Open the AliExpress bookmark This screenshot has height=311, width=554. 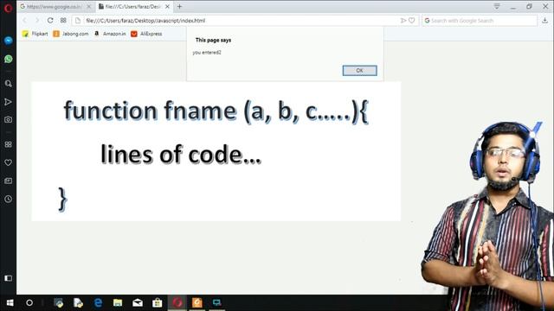(146, 34)
